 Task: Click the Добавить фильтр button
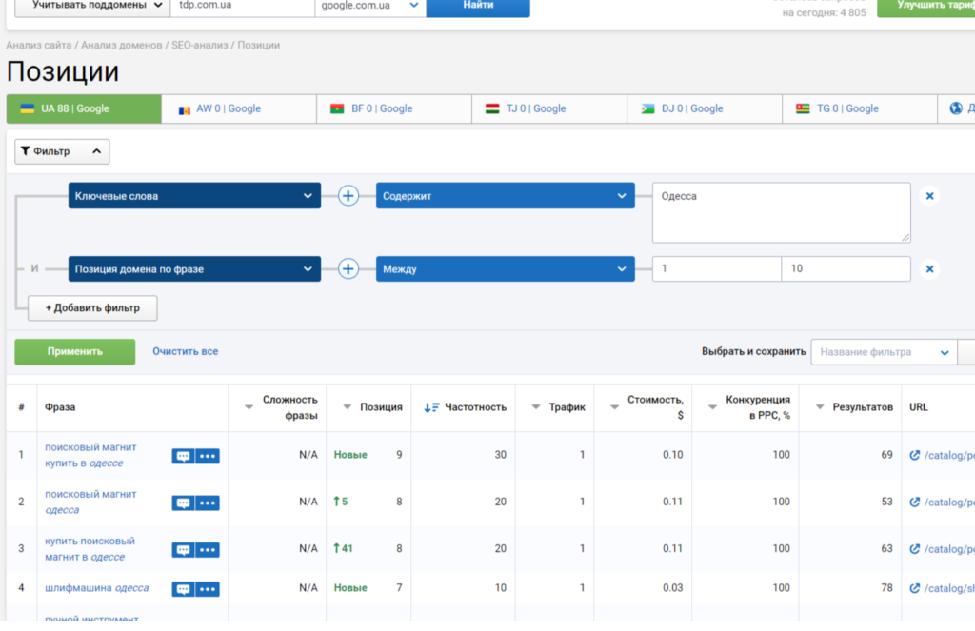point(92,308)
